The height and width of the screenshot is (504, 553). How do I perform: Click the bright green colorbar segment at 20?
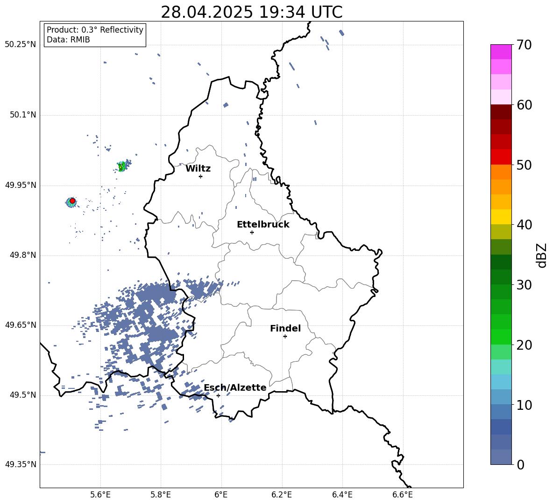tap(501, 337)
